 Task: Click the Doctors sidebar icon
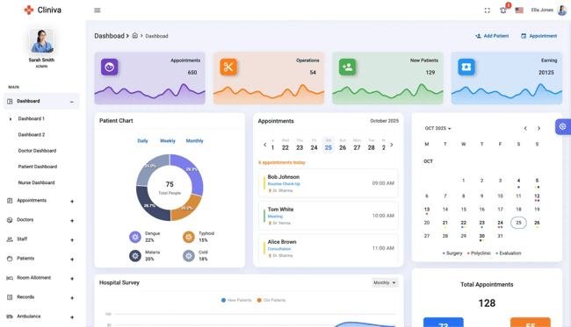(10, 220)
